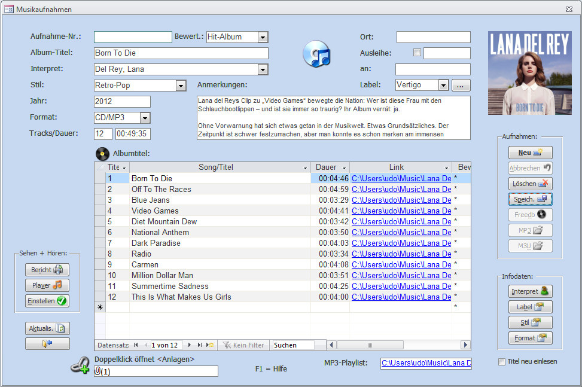The height and width of the screenshot is (387, 582).
Task: Open Interpret info data button
Action: [x=530, y=291]
